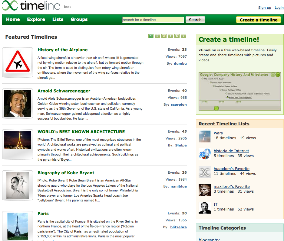Open Biography of Kobe Bryant title link
The width and height of the screenshot is (284, 241).
coord(66,173)
